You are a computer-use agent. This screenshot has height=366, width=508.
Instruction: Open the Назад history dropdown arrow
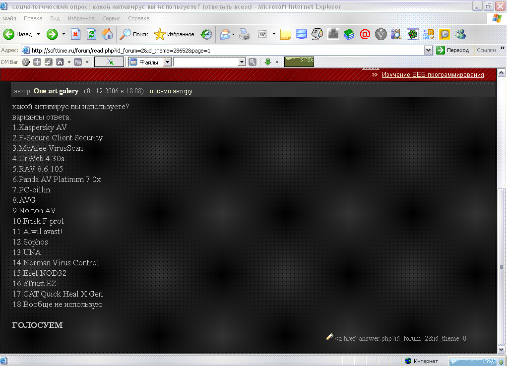pos(38,34)
